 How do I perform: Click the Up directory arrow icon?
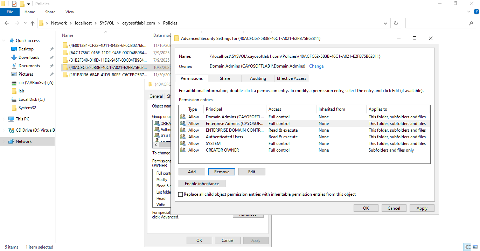point(33,23)
